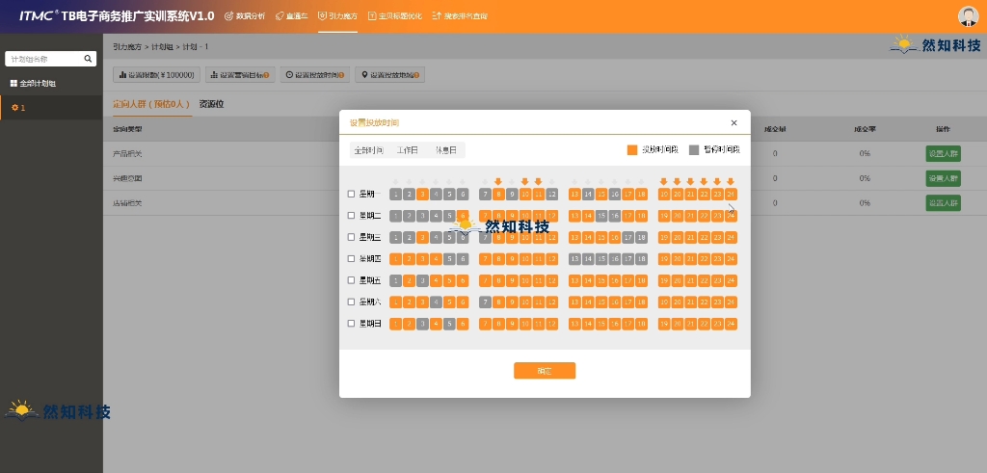Toggle hour 3 in the 星期一 row
Image resolution: width=987 pixels, height=473 pixels.
(422, 194)
